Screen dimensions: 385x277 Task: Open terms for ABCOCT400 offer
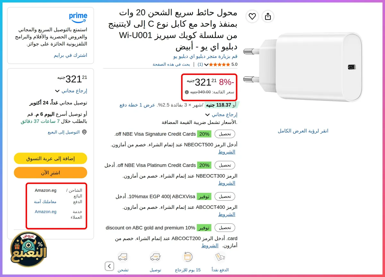click(227, 214)
